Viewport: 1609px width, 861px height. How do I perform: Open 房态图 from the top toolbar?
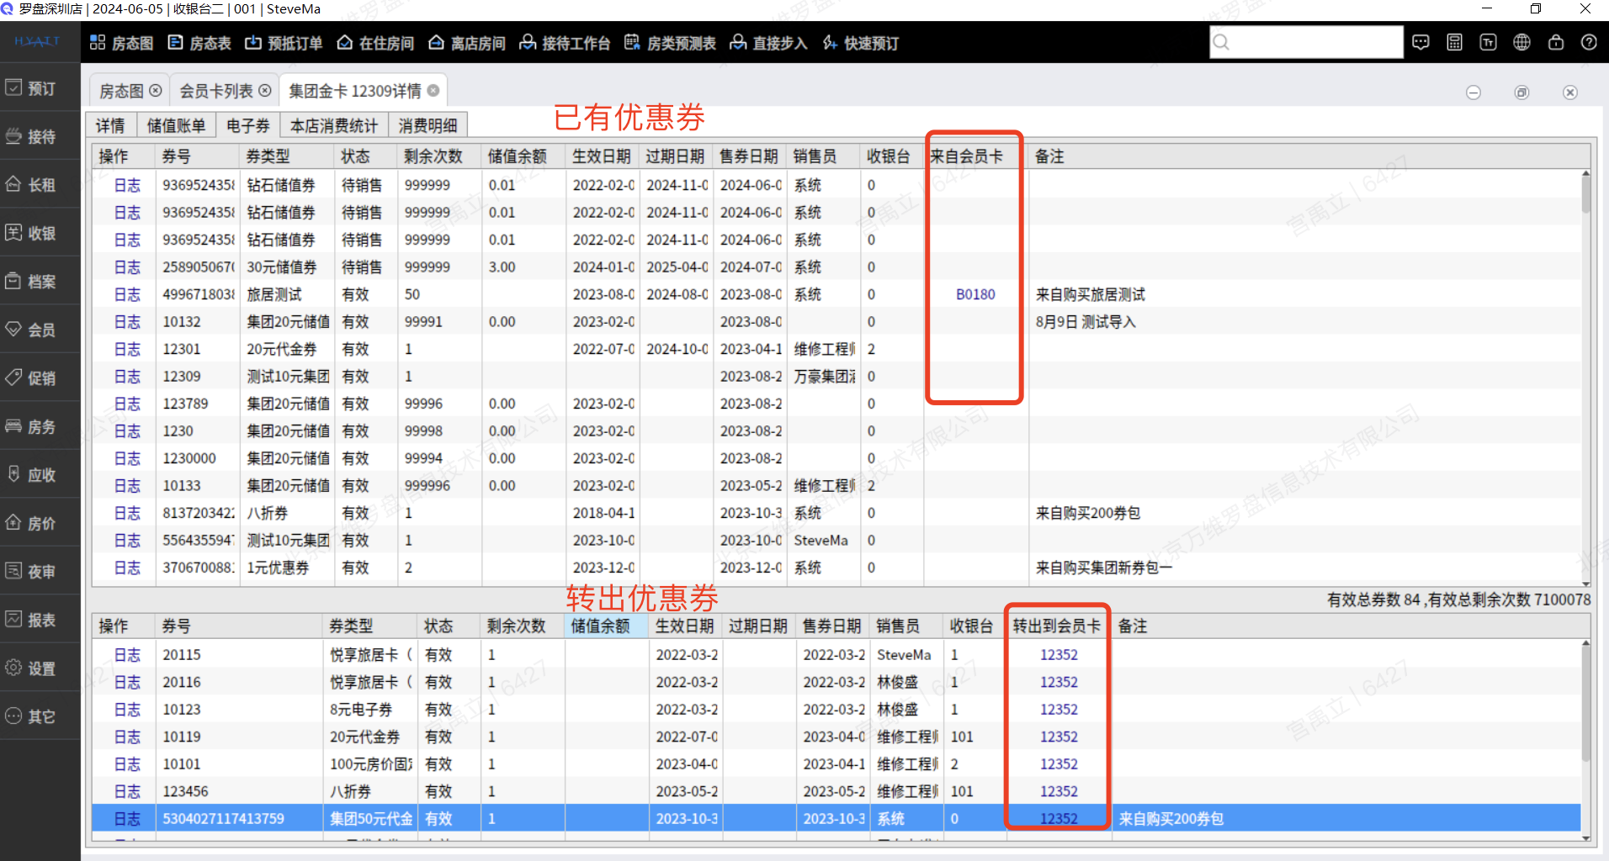point(121,43)
